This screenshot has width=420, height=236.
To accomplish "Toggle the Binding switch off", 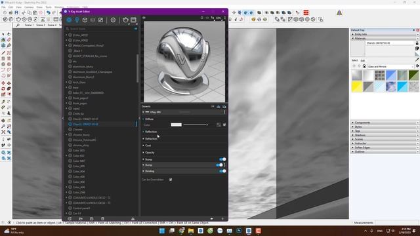I will [222, 171].
